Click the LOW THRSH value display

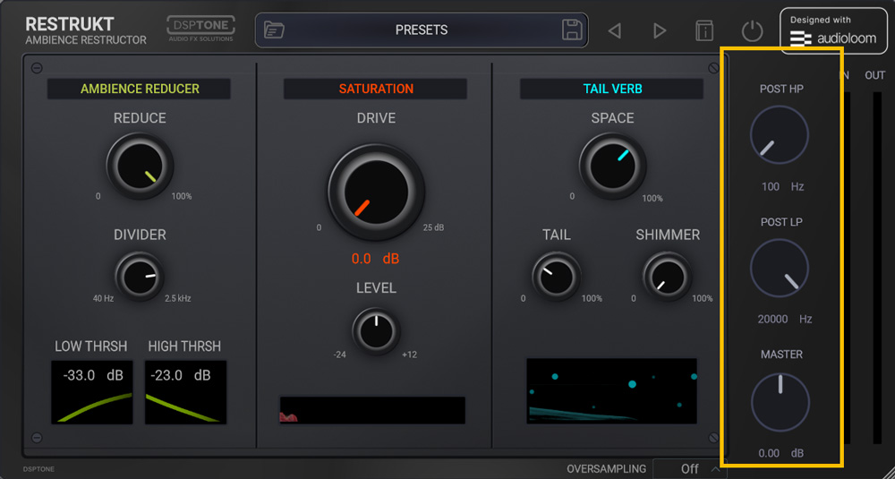click(x=92, y=392)
